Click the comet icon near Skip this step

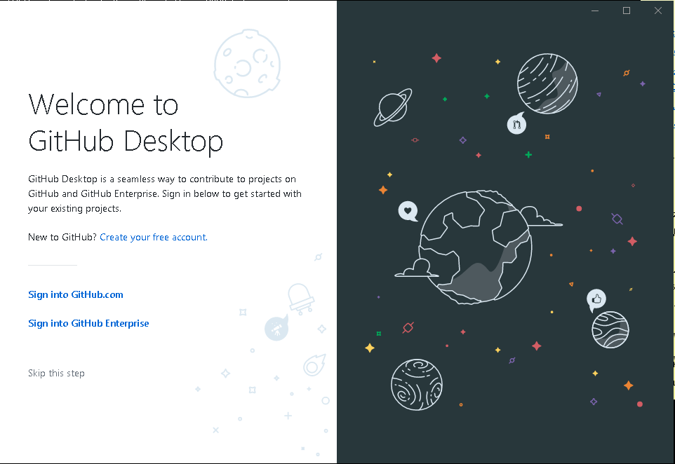314,365
